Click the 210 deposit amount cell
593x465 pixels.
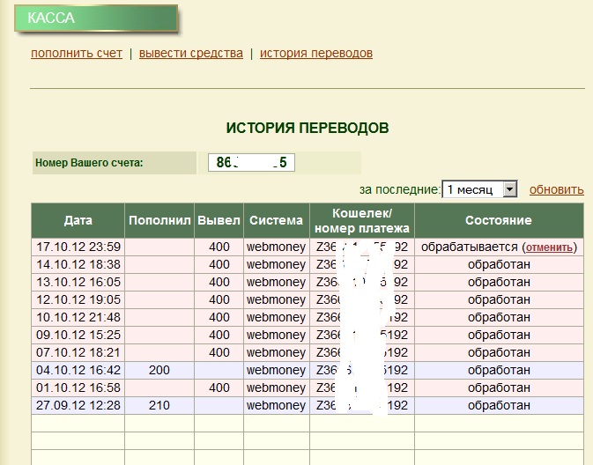(x=159, y=405)
